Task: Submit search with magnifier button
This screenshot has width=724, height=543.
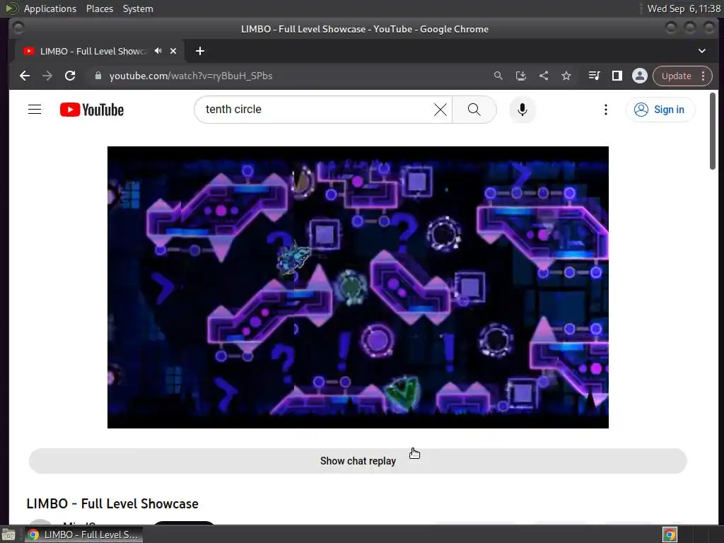Action: click(x=474, y=110)
